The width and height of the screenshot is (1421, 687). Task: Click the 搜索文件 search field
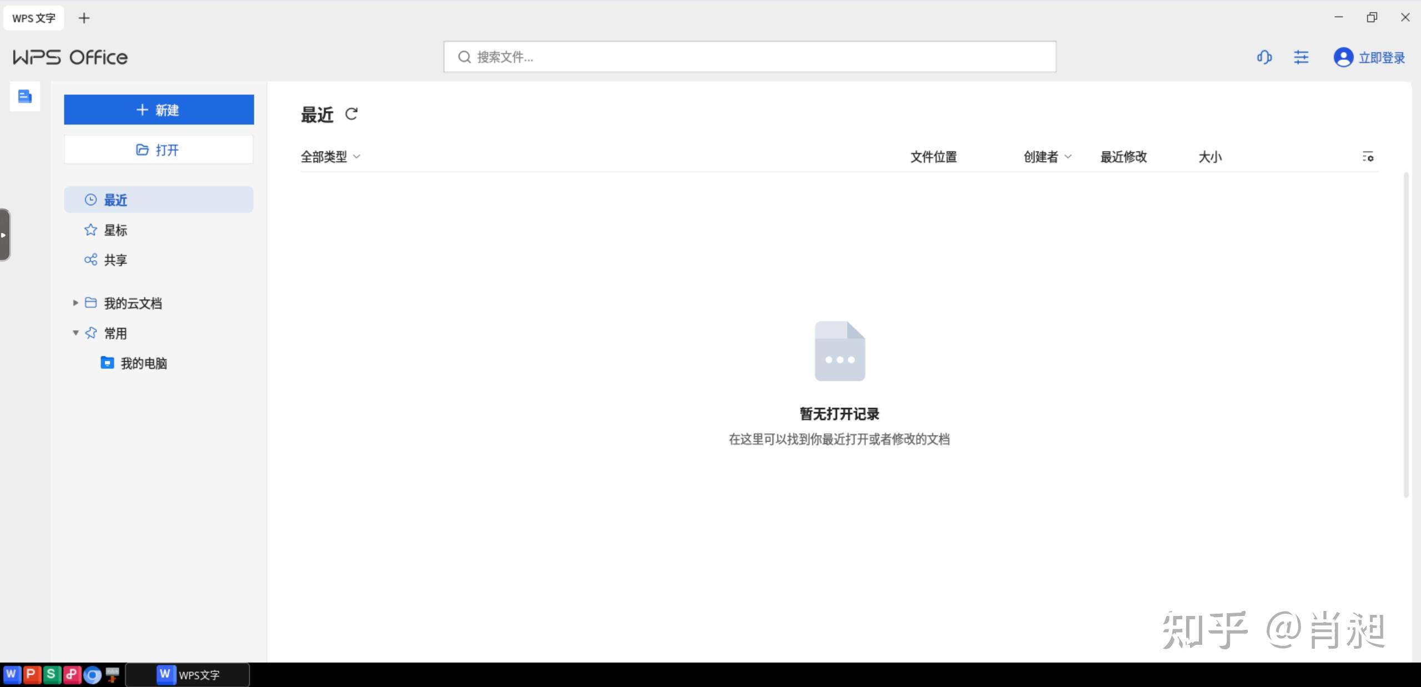point(750,57)
